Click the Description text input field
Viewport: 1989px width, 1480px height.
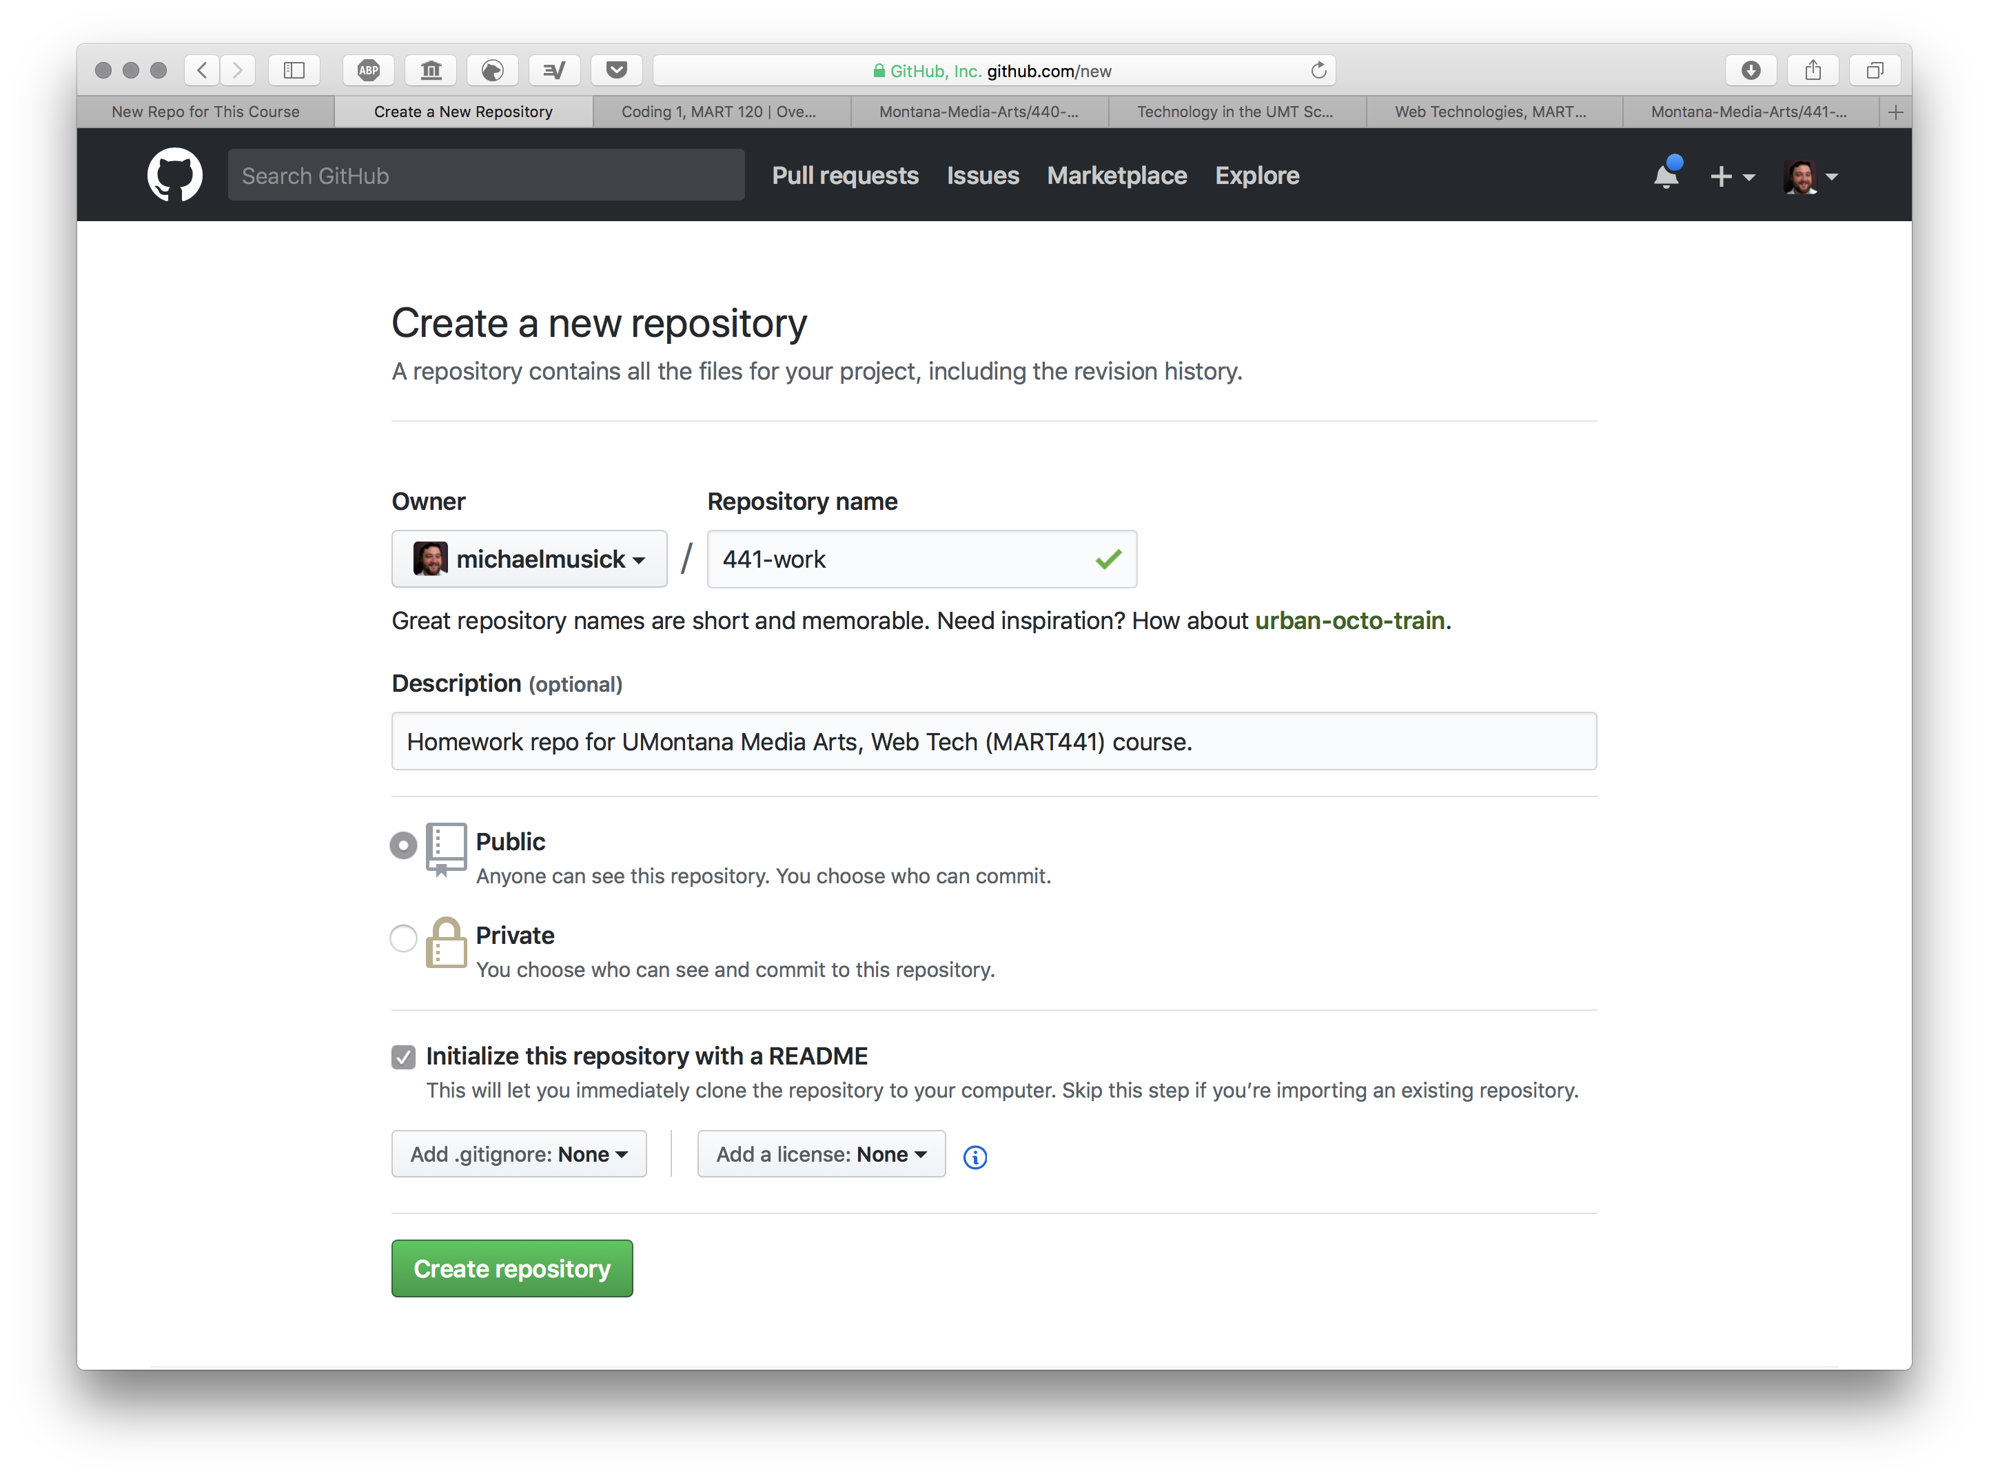pyautogui.click(x=994, y=740)
